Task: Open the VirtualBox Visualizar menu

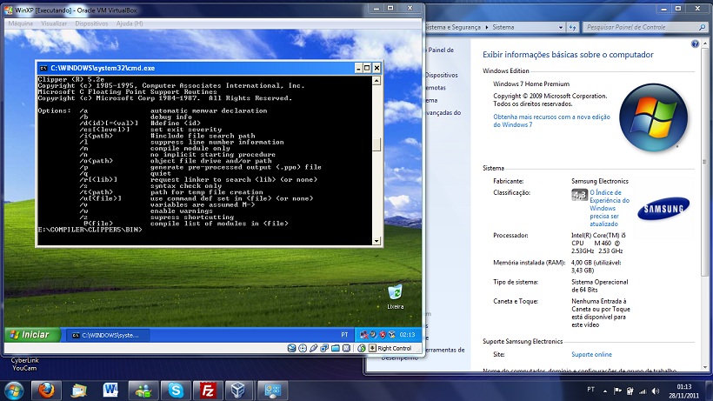Action: point(54,23)
